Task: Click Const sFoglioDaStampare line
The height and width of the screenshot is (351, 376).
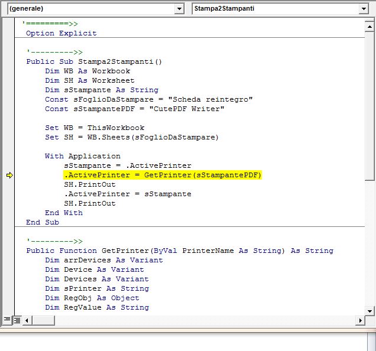Action: click(148, 99)
